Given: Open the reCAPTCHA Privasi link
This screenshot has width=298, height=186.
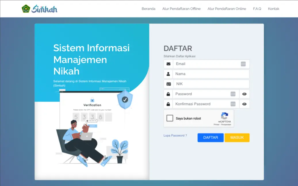Looking at the screenshot, I should pyautogui.click(x=216, y=125).
